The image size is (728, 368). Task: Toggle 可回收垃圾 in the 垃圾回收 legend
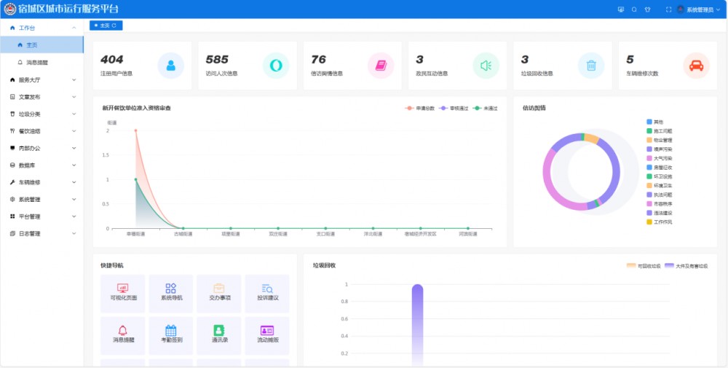click(x=644, y=266)
